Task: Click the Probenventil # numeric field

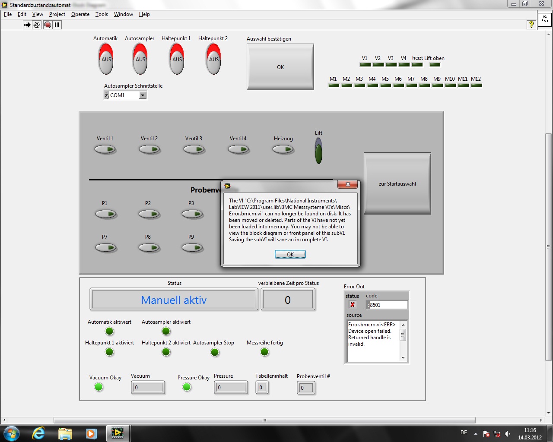Action: (306, 388)
